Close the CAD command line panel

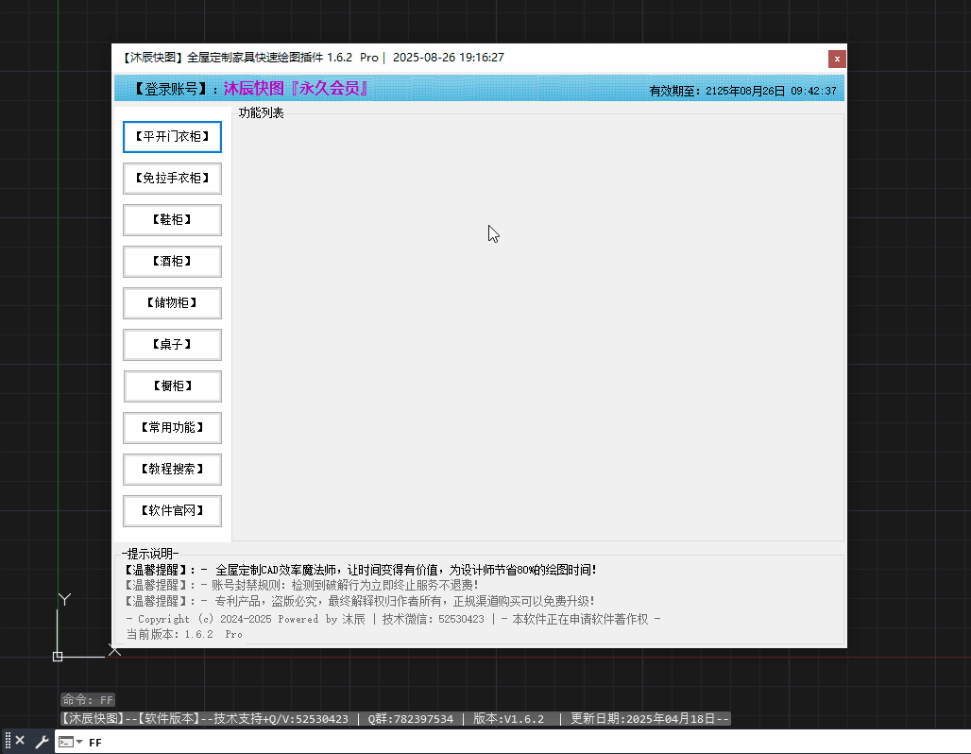click(20, 741)
